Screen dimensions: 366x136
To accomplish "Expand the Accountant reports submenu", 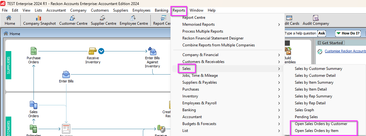I will click(279, 117).
